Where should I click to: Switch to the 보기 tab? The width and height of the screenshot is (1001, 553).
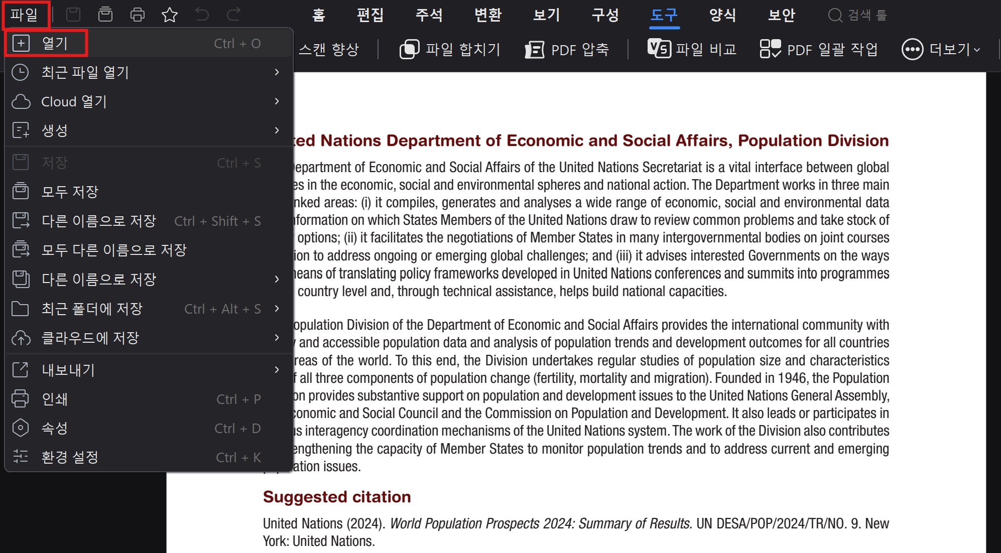(547, 15)
